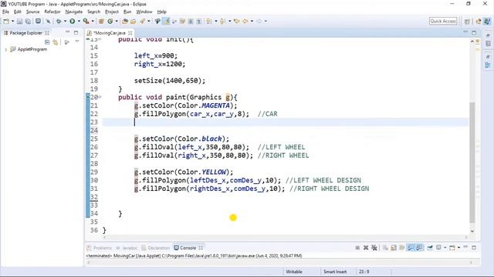Click Remove Launch X icon in Console

tap(366, 248)
